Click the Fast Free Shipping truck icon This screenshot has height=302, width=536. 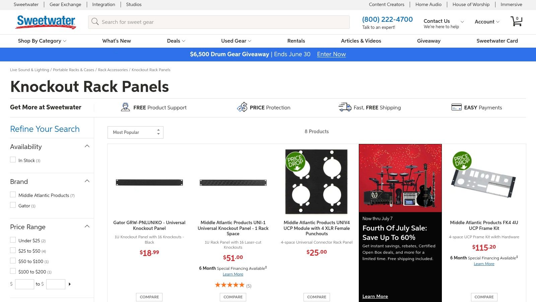(344, 107)
